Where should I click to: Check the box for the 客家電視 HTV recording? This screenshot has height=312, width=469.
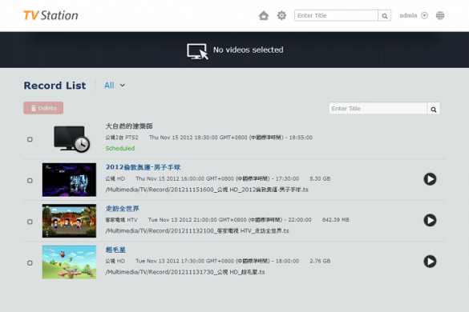click(30, 222)
